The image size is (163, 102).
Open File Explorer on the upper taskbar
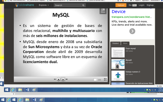click(x=20, y=90)
